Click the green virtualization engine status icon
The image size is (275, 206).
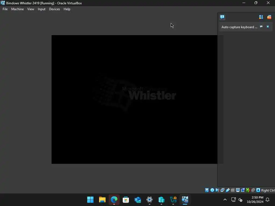pyautogui.click(x=248, y=190)
